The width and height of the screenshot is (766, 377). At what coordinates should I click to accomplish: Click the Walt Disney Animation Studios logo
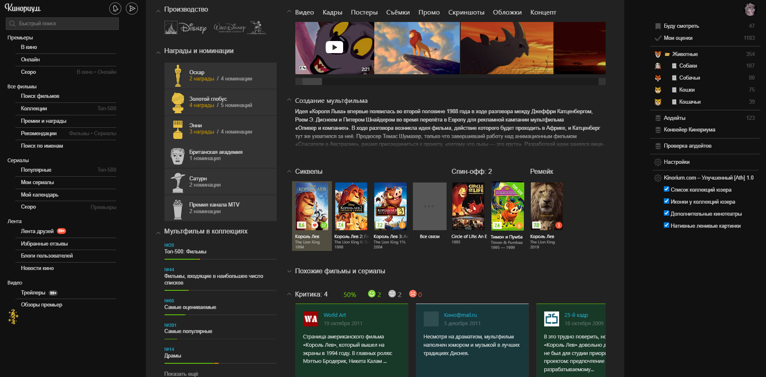click(240, 27)
